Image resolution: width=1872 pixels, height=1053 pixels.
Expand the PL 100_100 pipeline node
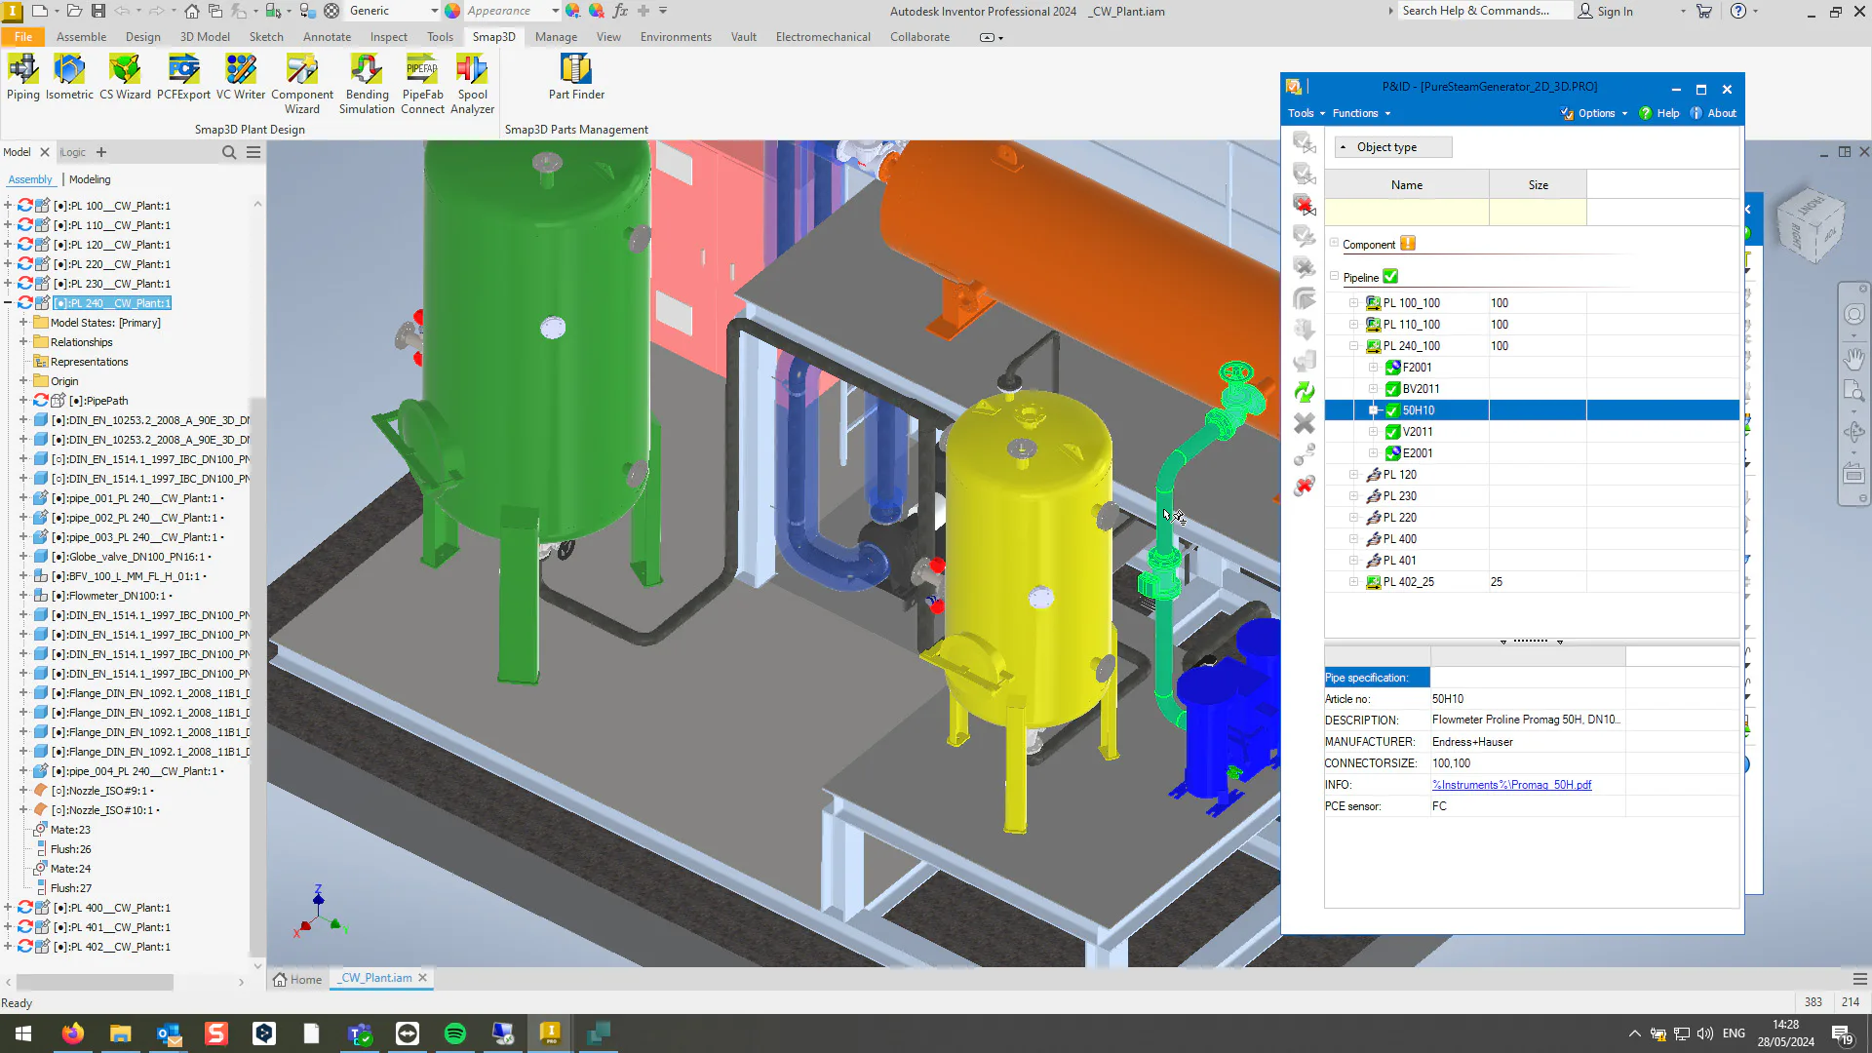1353,303
